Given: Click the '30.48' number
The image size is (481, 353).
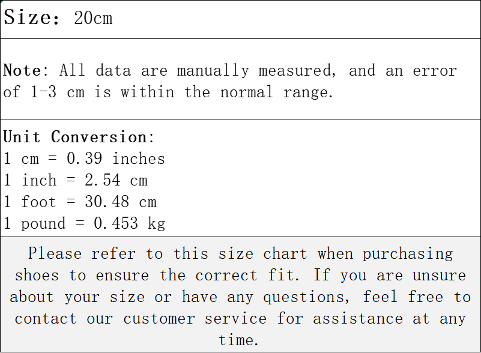Looking at the screenshot, I should click(x=107, y=202).
